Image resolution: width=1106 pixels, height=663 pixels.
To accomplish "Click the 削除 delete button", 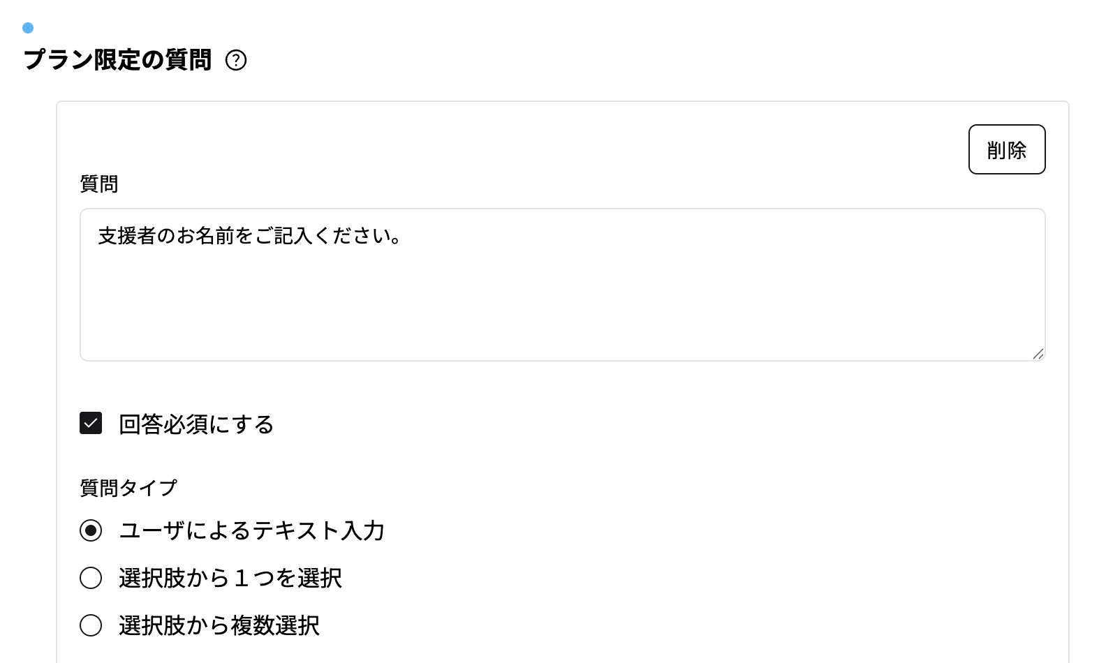I will pyautogui.click(x=1007, y=149).
